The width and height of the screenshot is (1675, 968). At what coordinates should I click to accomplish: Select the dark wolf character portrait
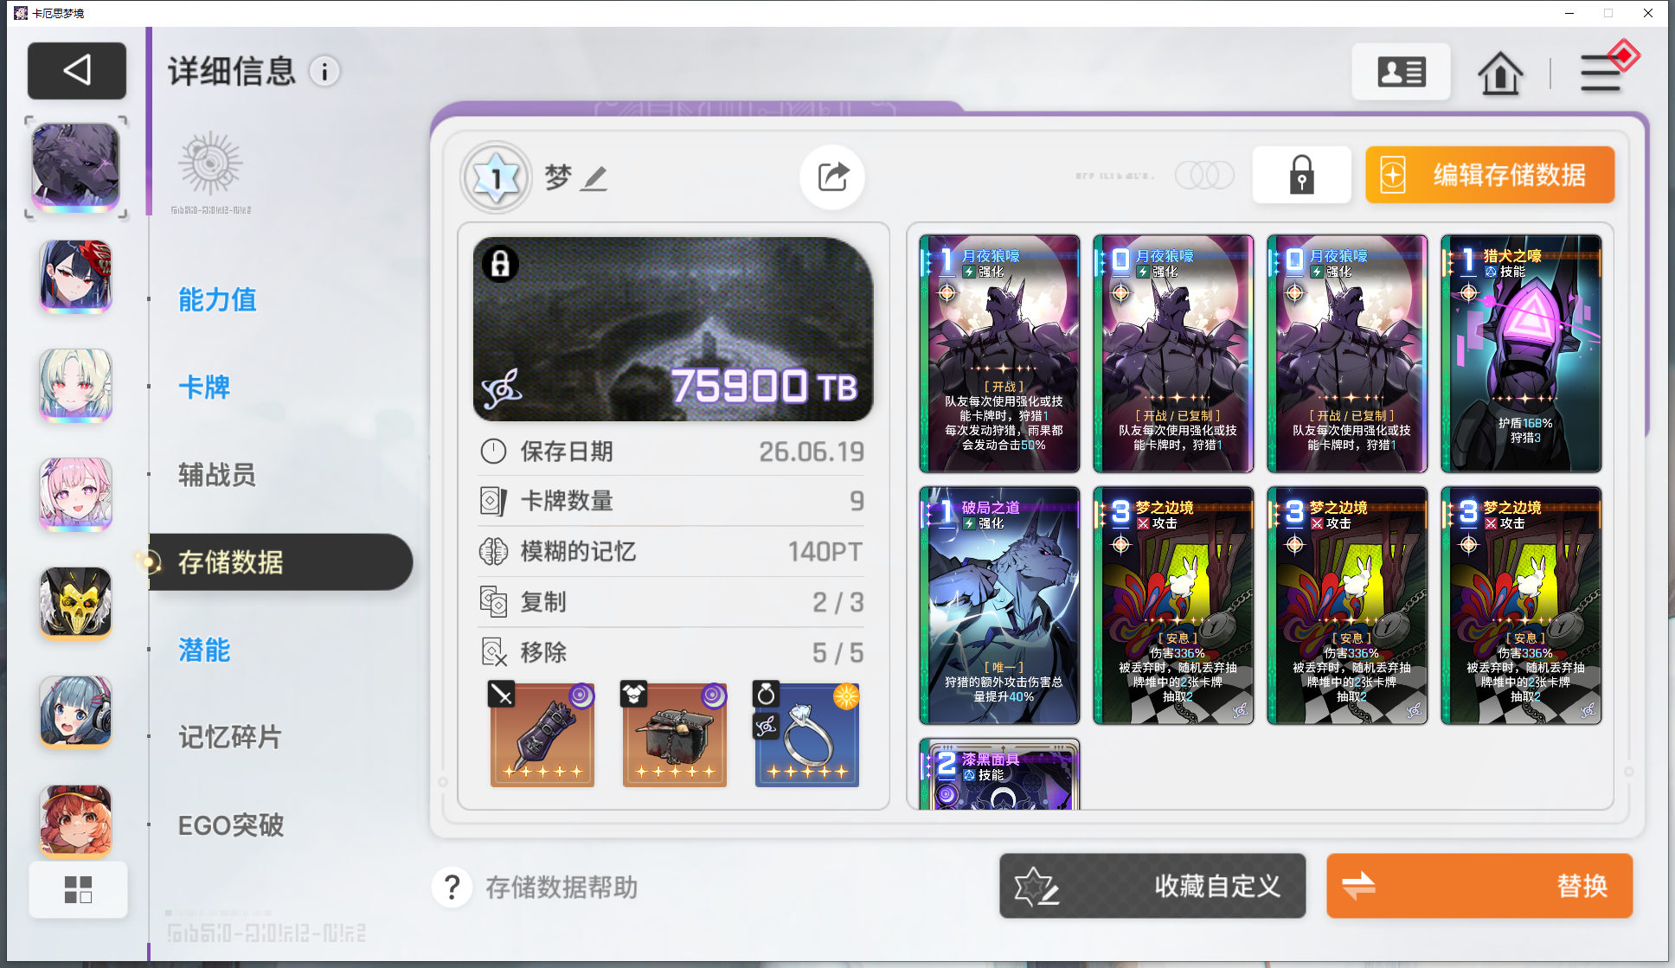click(x=76, y=167)
